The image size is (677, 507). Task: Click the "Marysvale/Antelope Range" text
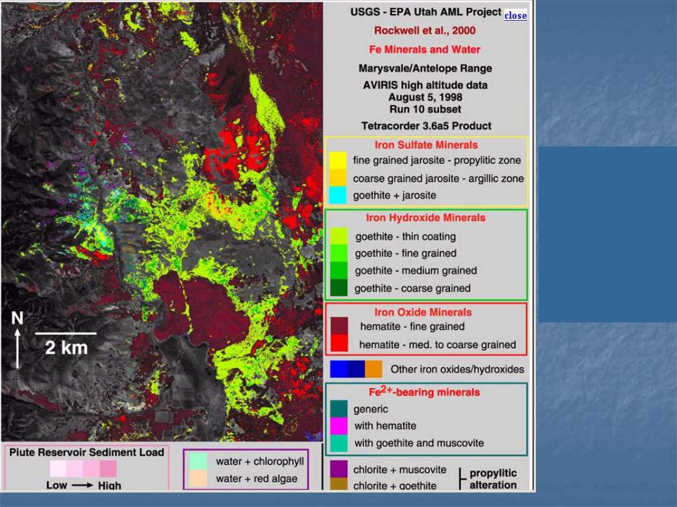point(425,68)
